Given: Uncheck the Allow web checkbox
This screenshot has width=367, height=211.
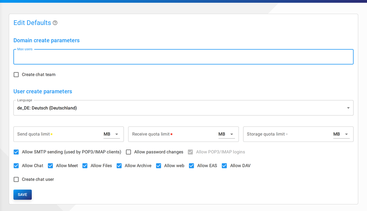Looking at the screenshot, I should pyautogui.click(x=159, y=166).
